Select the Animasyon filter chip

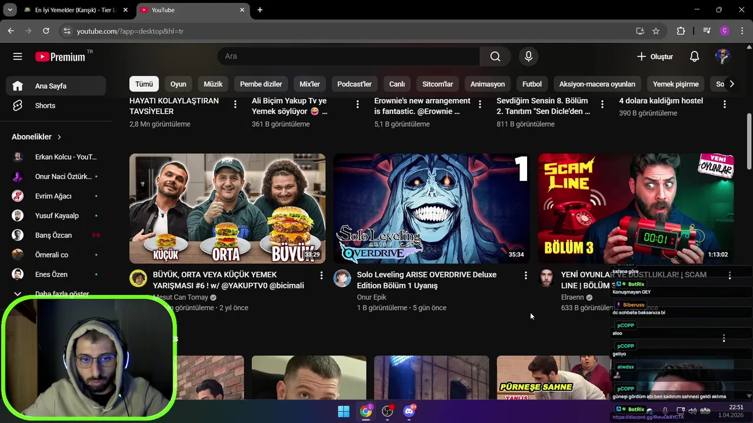click(488, 84)
